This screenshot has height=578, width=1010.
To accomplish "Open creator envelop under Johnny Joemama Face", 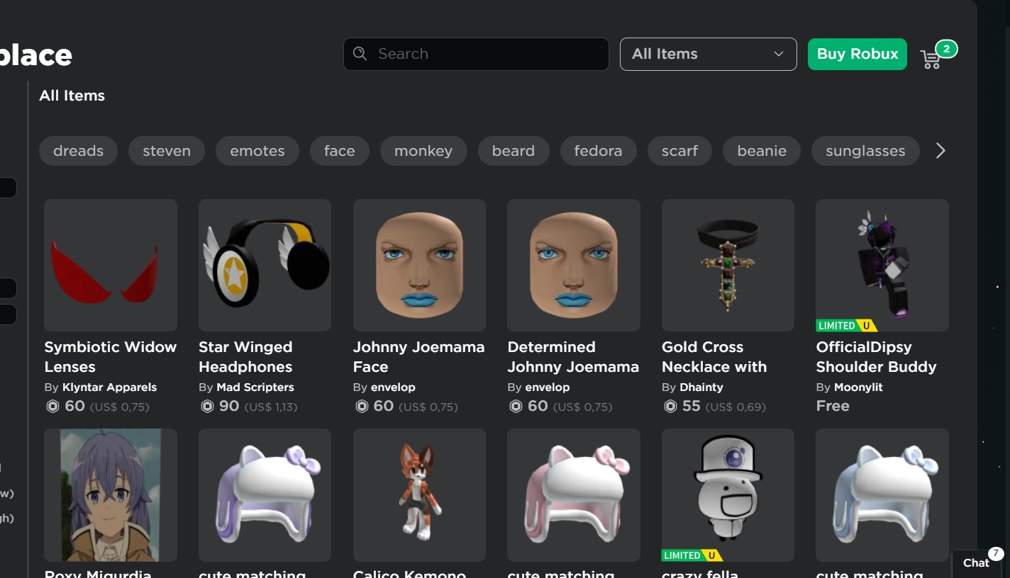I will pyautogui.click(x=393, y=387).
